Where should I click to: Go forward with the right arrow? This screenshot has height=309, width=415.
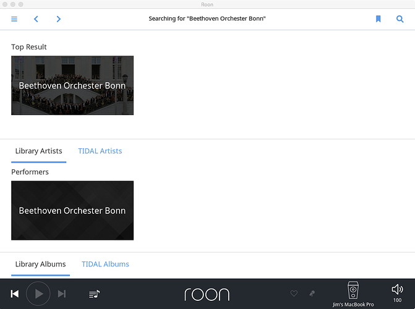pyautogui.click(x=59, y=19)
